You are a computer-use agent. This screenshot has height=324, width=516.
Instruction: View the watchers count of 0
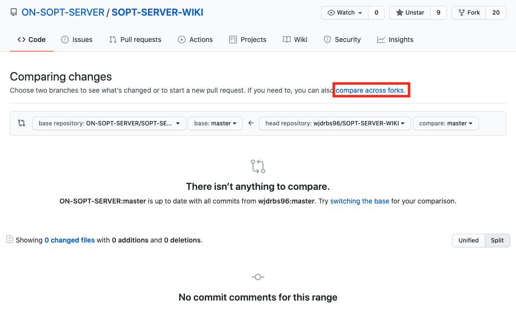[376, 13]
